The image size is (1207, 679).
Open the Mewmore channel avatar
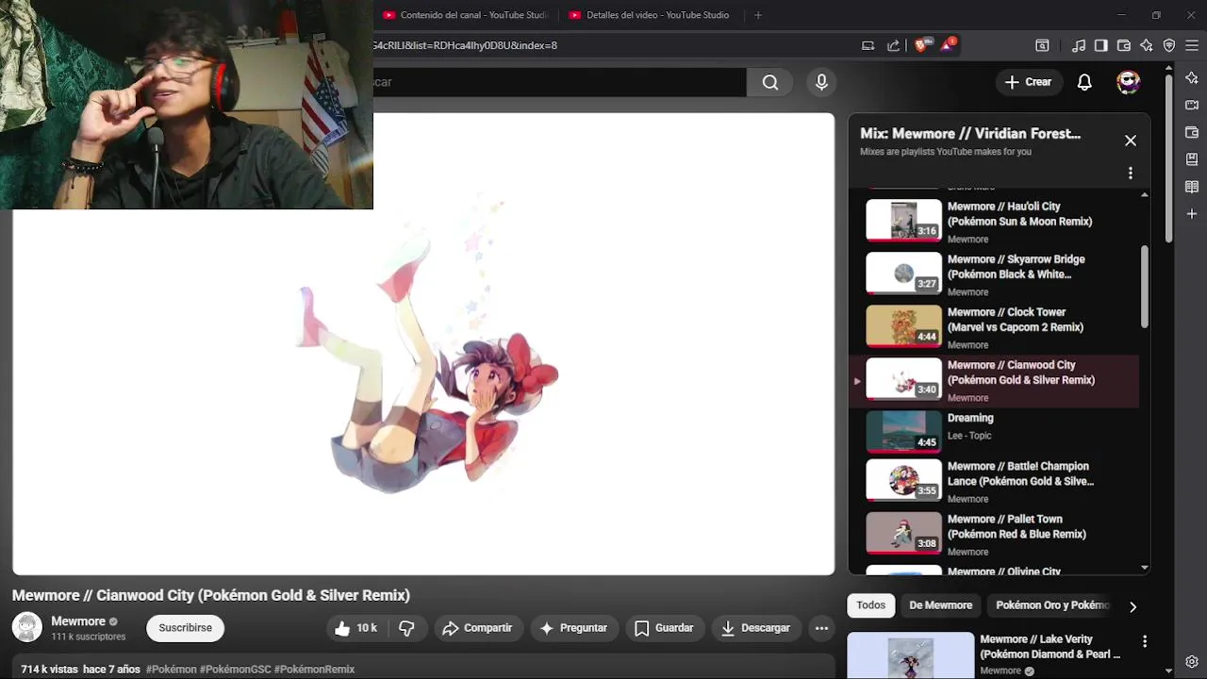point(27,628)
